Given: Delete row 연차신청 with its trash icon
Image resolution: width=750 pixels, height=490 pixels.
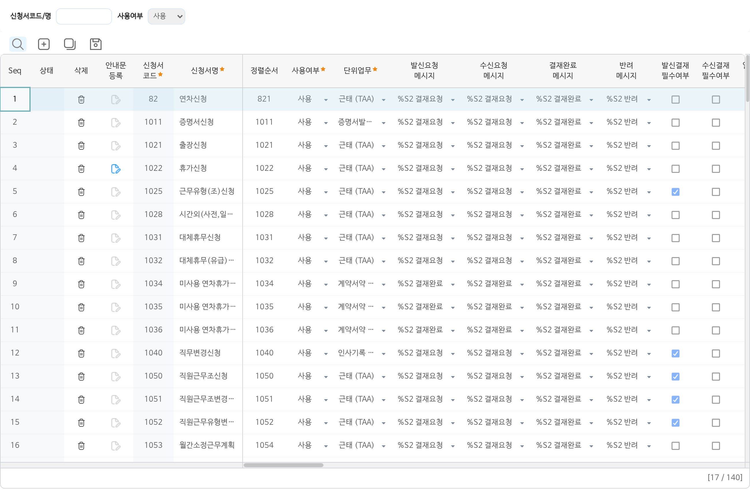Looking at the screenshot, I should click(81, 100).
